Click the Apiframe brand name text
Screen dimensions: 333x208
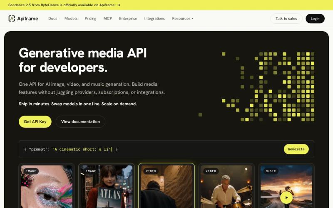[x=27, y=18]
